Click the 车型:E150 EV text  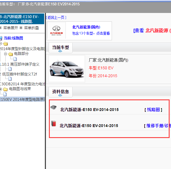[x=101, y=68]
